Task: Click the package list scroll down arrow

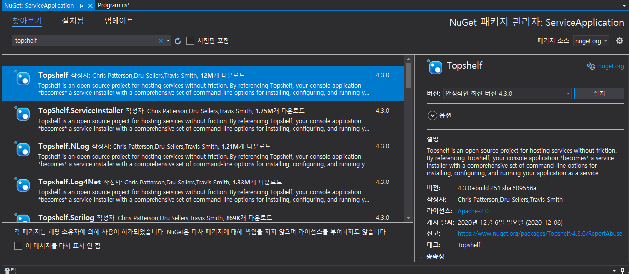Action: click(408, 217)
